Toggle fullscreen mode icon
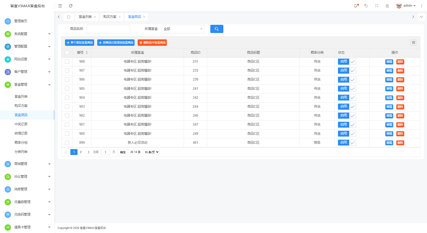This screenshot has width=427, height=233. click(377, 6)
